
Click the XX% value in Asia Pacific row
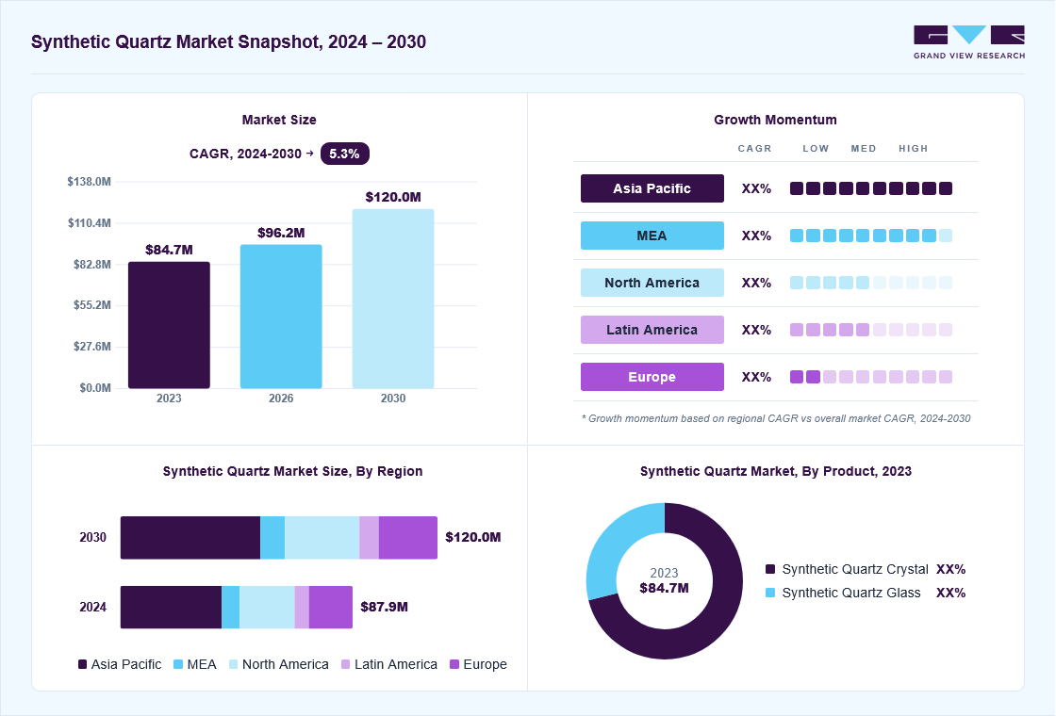(x=756, y=188)
